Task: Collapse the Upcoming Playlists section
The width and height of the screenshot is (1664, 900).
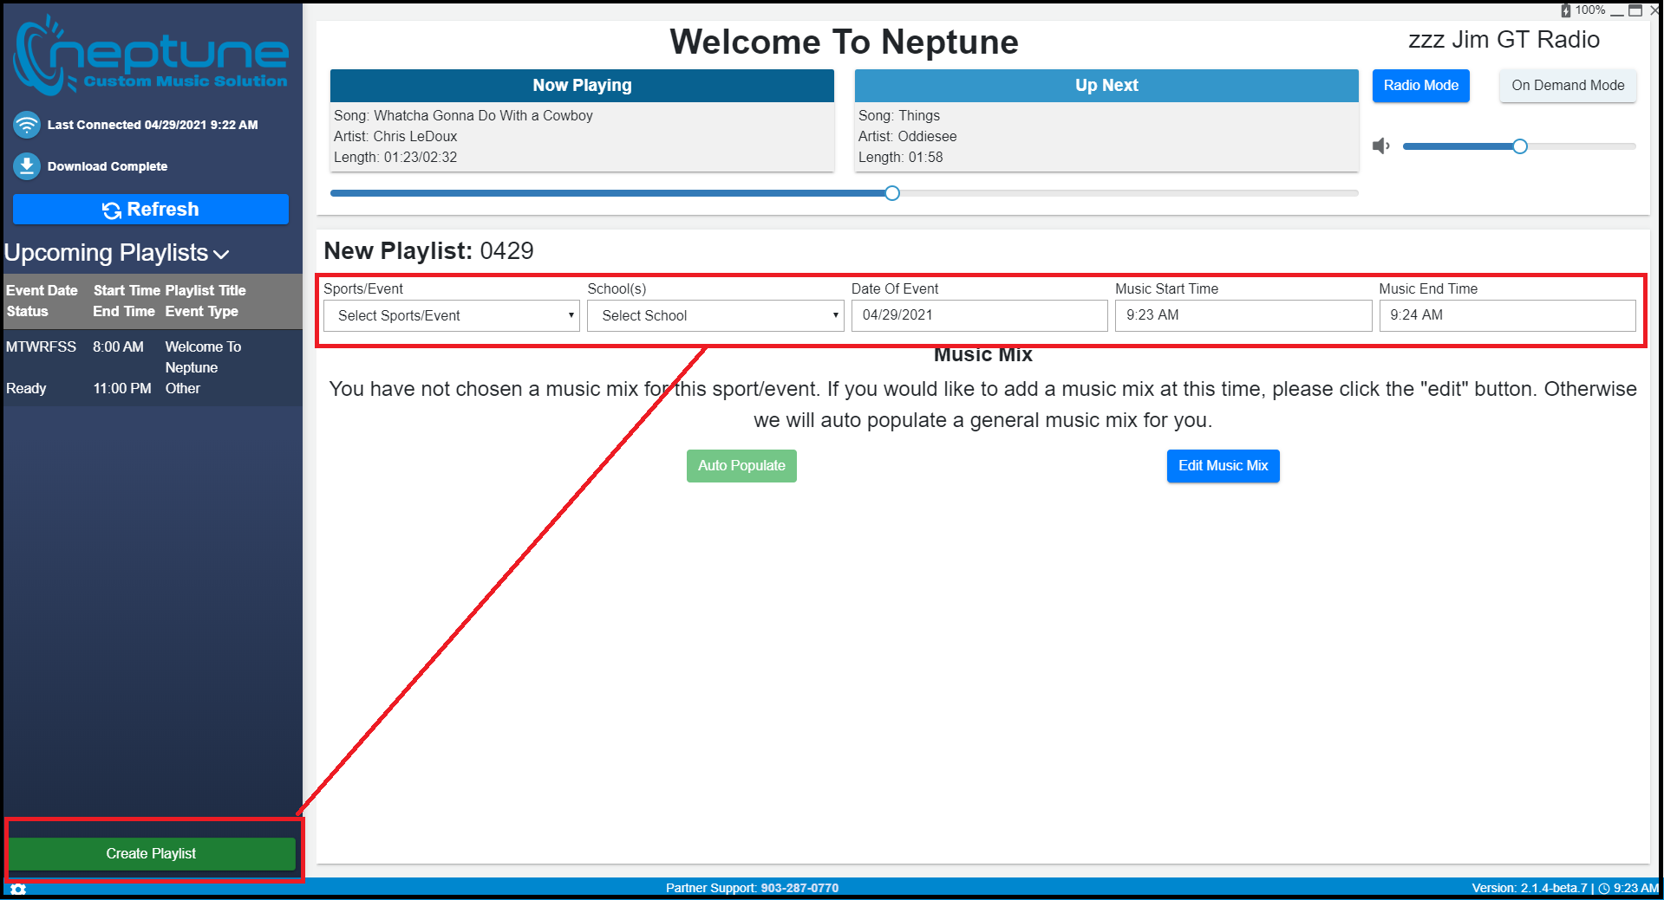Action: pos(221,254)
